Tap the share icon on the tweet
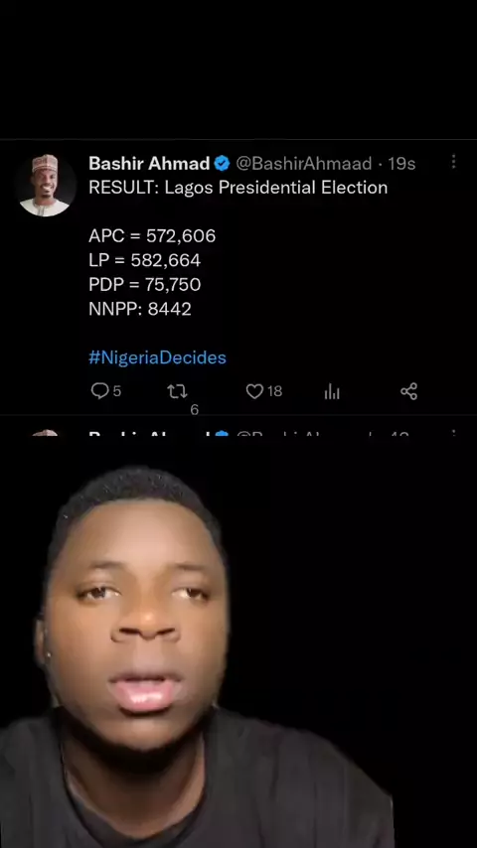This screenshot has width=477, height=848. click(x=408, y=391)
